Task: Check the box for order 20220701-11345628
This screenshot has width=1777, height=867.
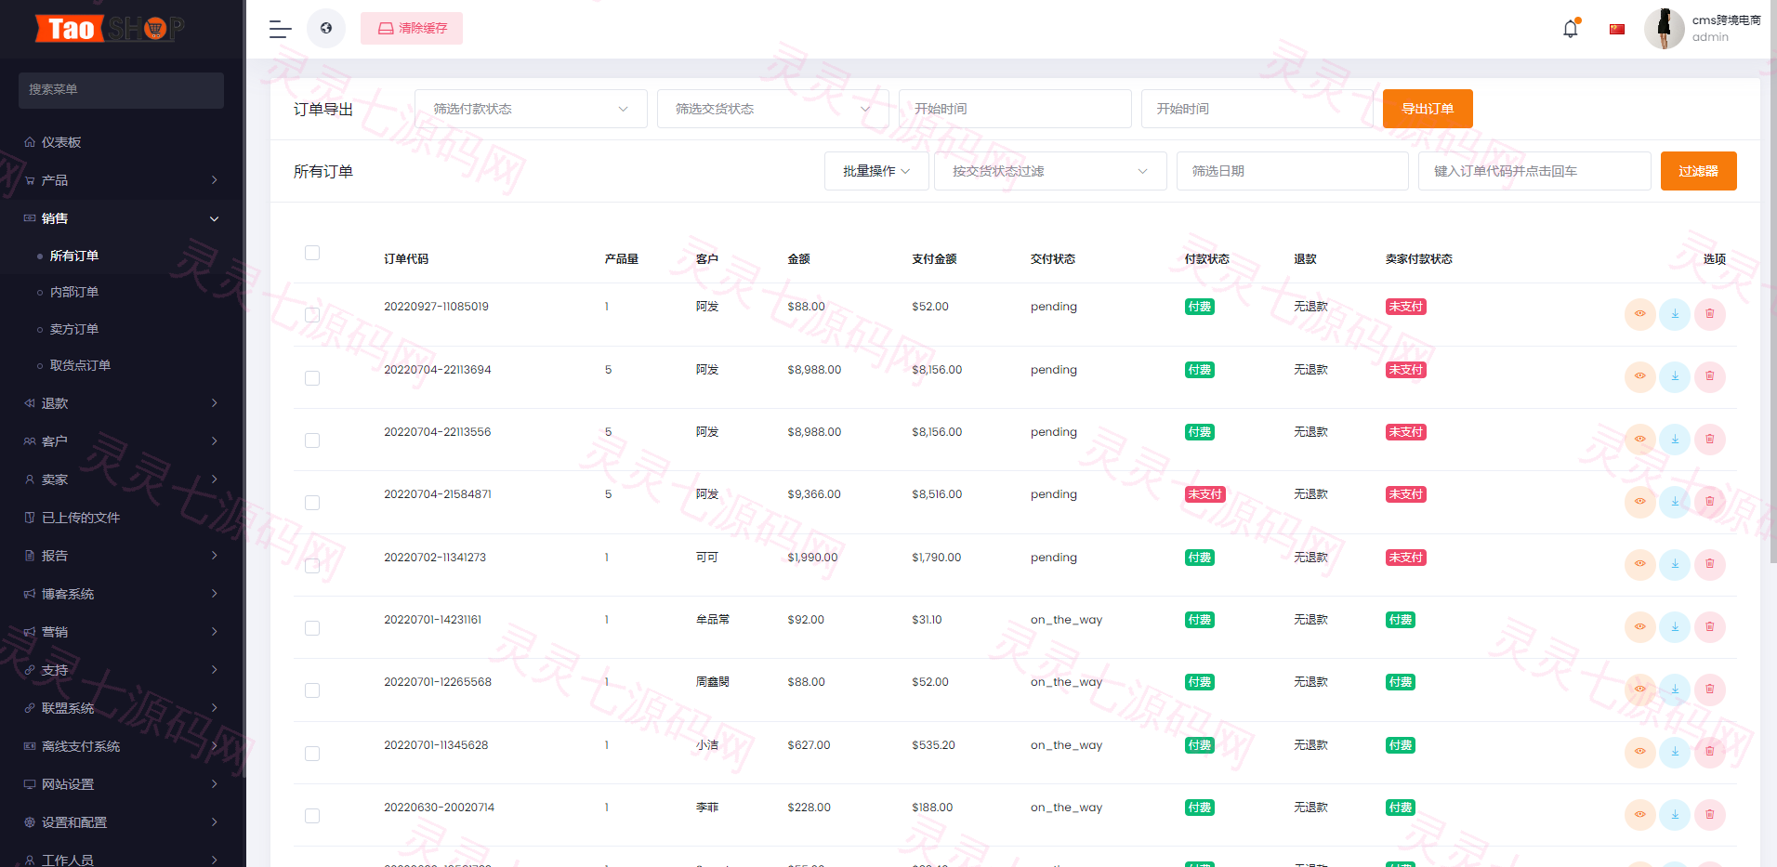Action: (312, 754)
